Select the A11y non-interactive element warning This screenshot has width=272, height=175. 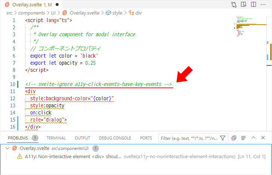136,157
